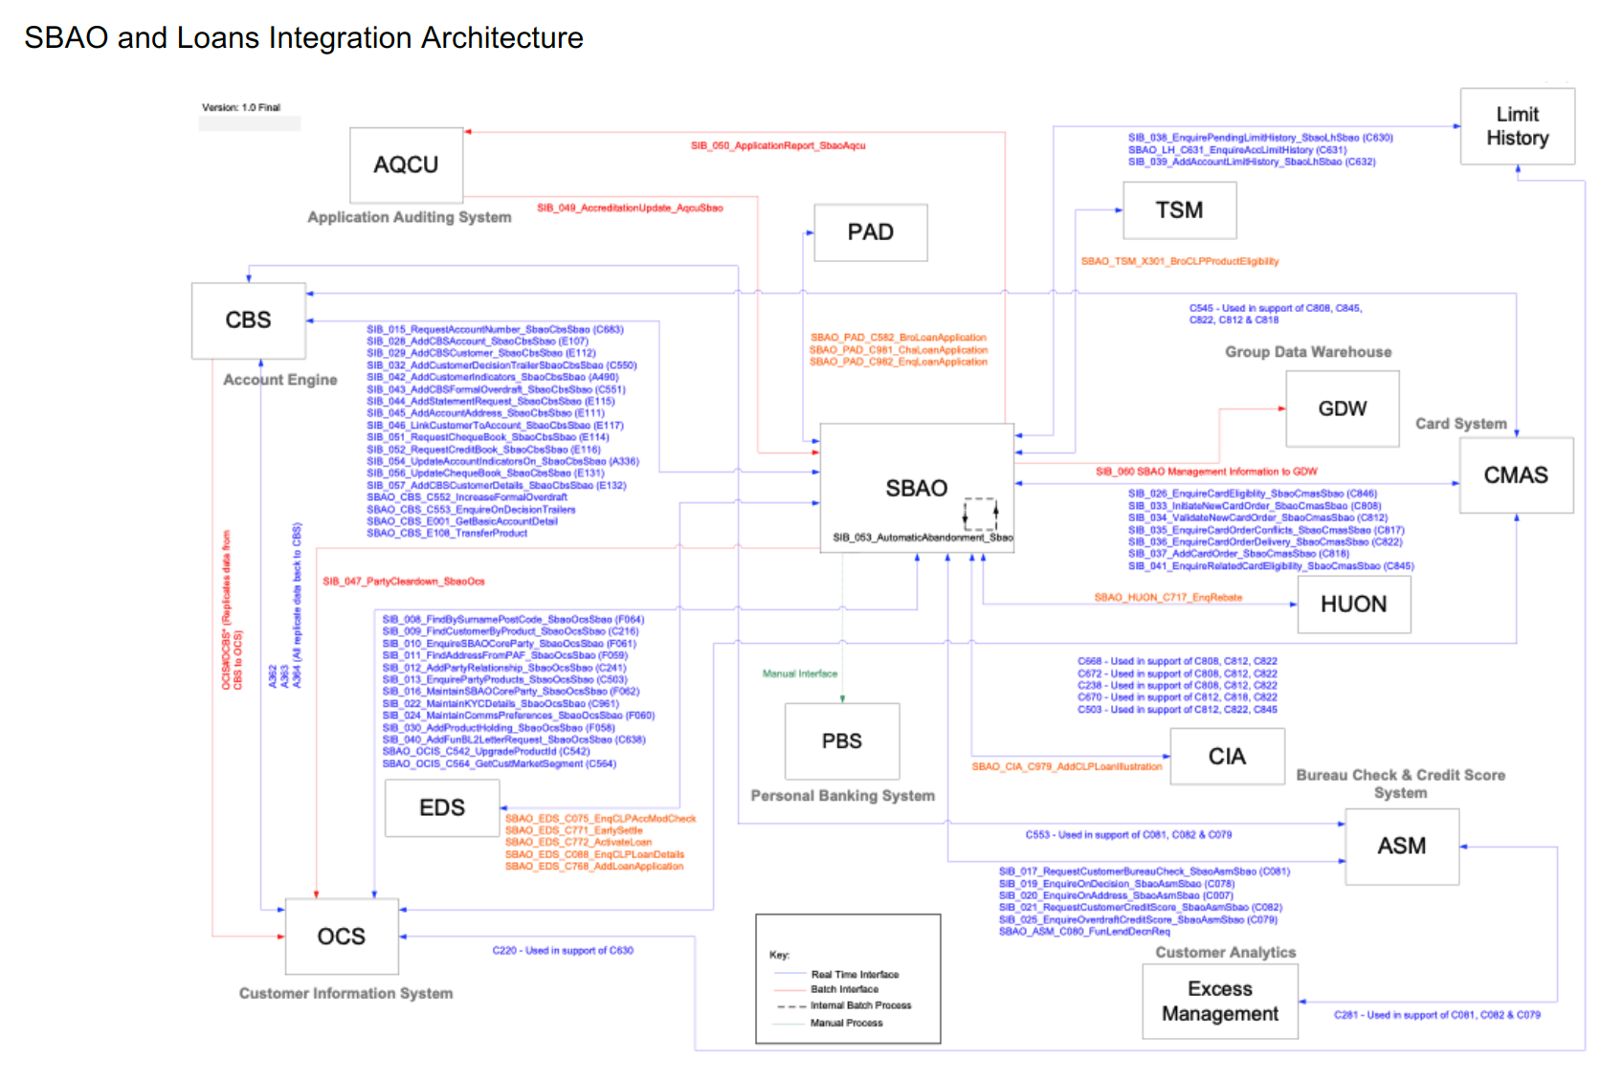The height and width of the screenshot is (1081, 1623).
Task: Select the central SBAO box
Action: click(916, 488)
